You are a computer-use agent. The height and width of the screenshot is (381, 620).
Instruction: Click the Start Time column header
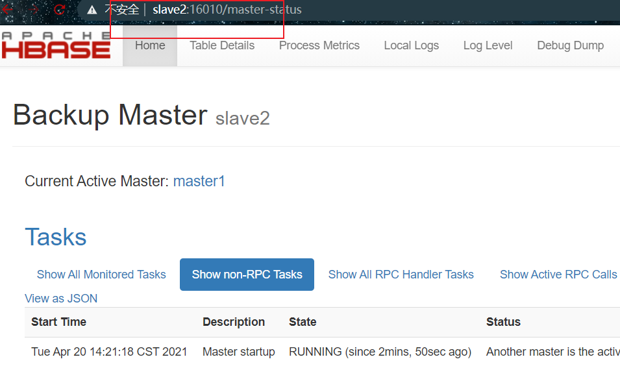coord(59,322)
